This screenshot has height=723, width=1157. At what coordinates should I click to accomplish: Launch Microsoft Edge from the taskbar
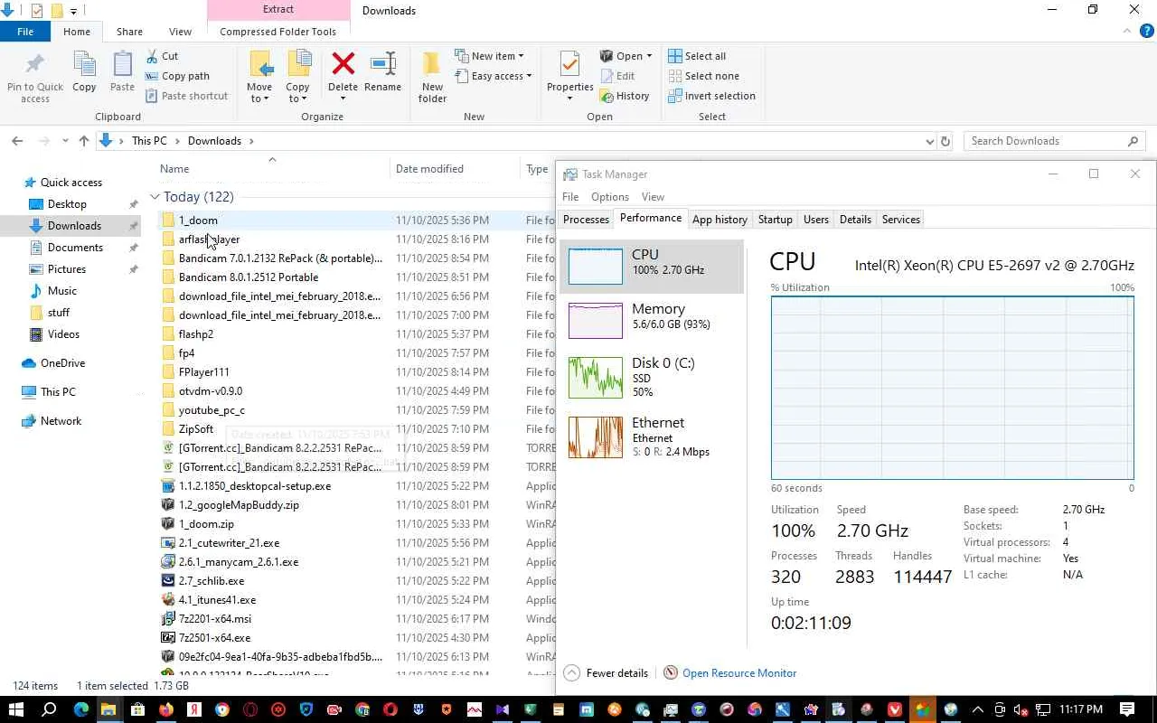[80, 709]
